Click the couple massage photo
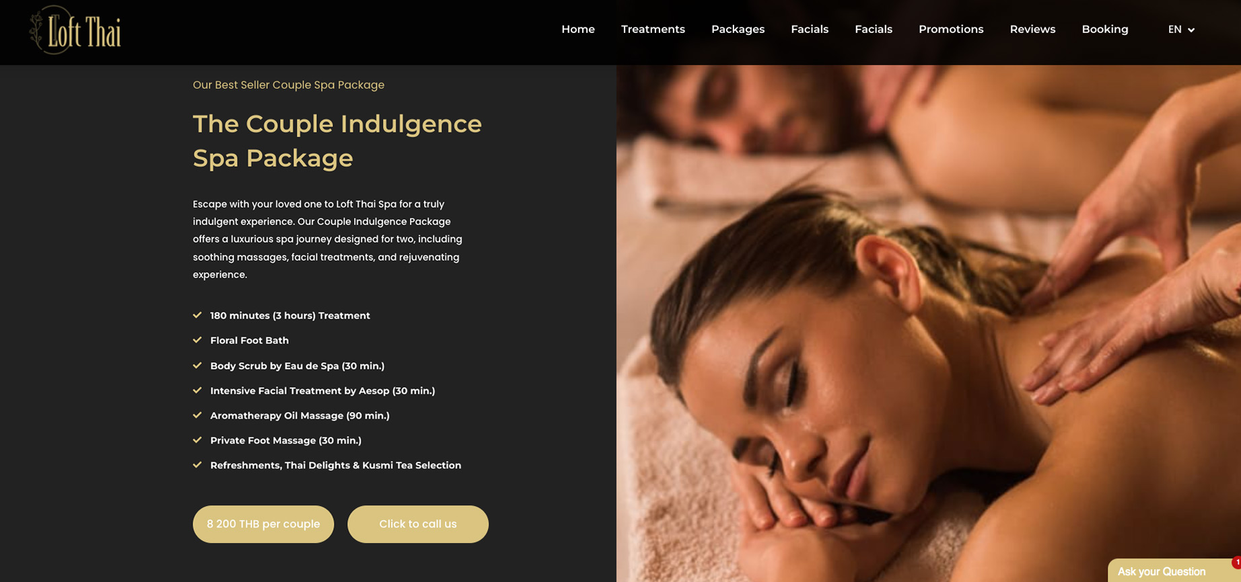 (929, 323)
